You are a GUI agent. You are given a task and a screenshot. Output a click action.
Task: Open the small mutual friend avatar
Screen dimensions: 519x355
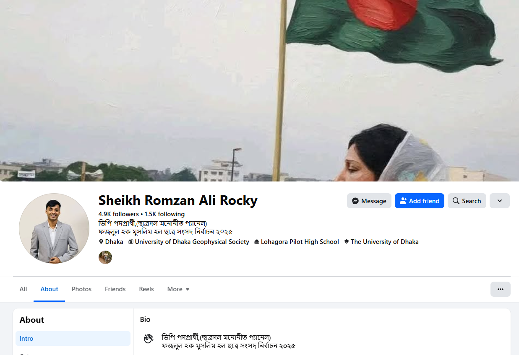tap(105, 257)
